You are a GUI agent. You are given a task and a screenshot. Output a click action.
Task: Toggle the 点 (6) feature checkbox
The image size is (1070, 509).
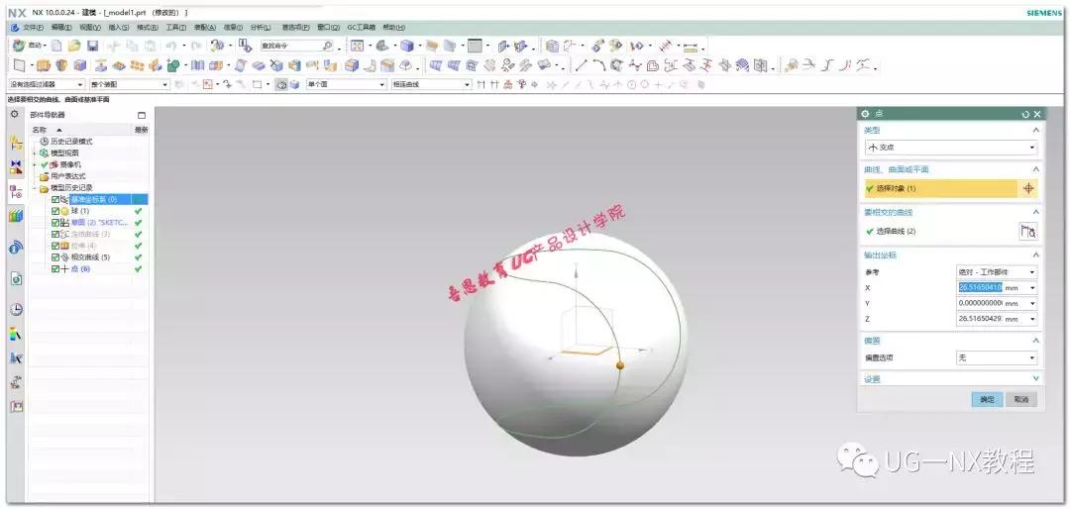56,269
